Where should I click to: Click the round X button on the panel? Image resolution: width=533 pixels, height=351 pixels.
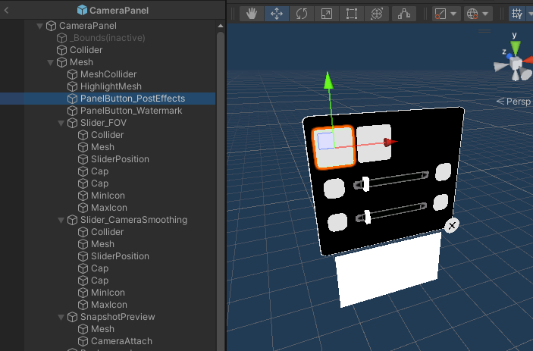click(x=451, y=225)
